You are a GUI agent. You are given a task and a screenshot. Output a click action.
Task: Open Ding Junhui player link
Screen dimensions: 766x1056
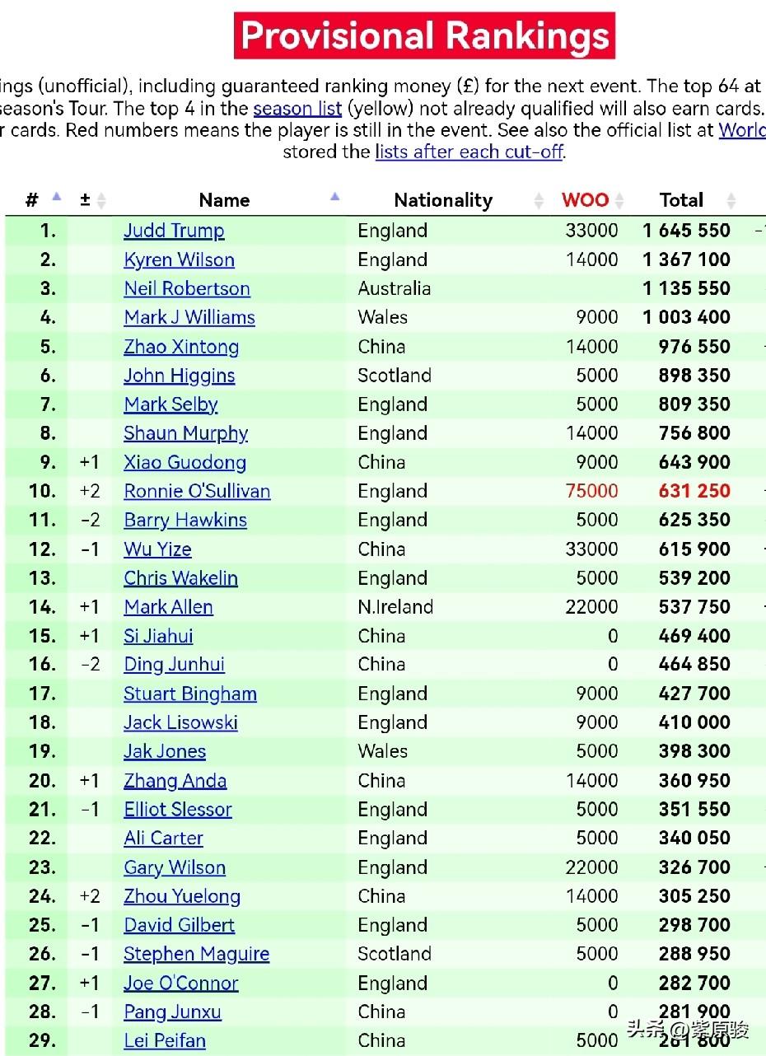pos(174,665)
